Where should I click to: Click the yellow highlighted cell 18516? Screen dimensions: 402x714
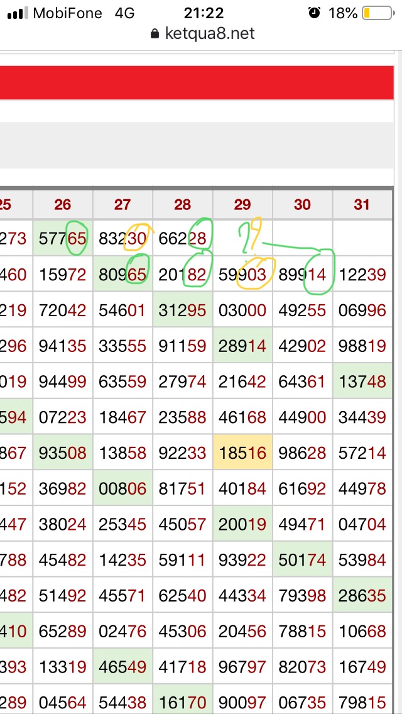click(x=242, y=453)
